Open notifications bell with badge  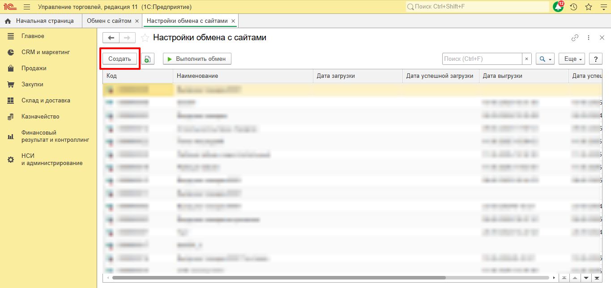[558, 7]
